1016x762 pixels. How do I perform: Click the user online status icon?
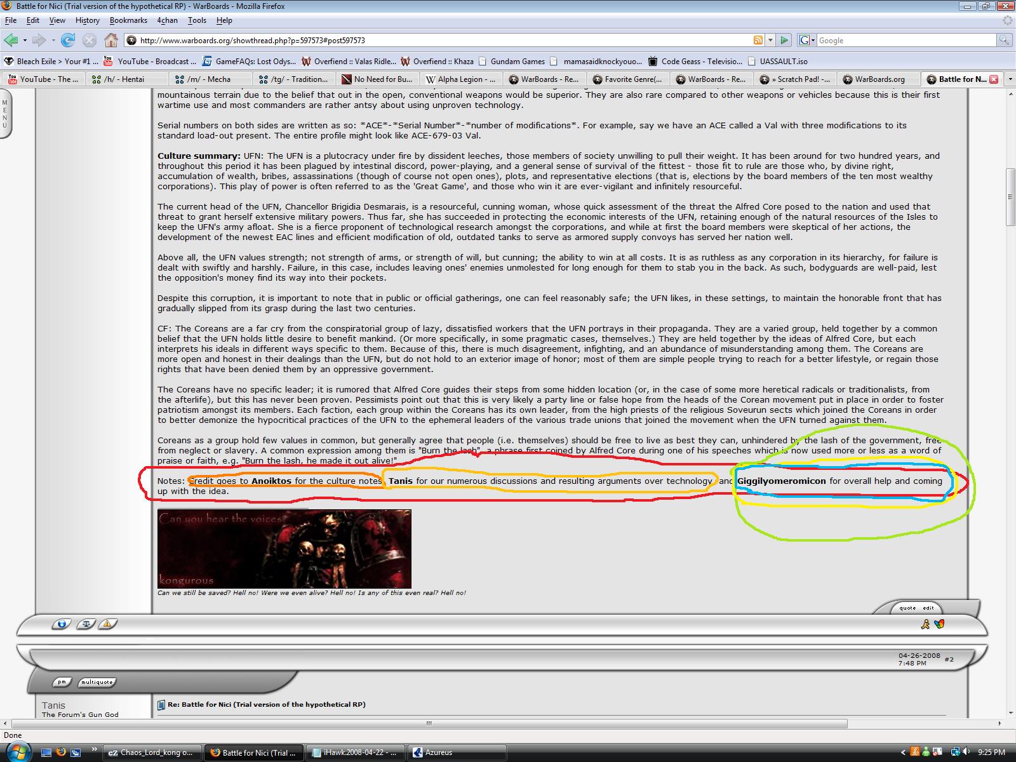tap(62, 624)
